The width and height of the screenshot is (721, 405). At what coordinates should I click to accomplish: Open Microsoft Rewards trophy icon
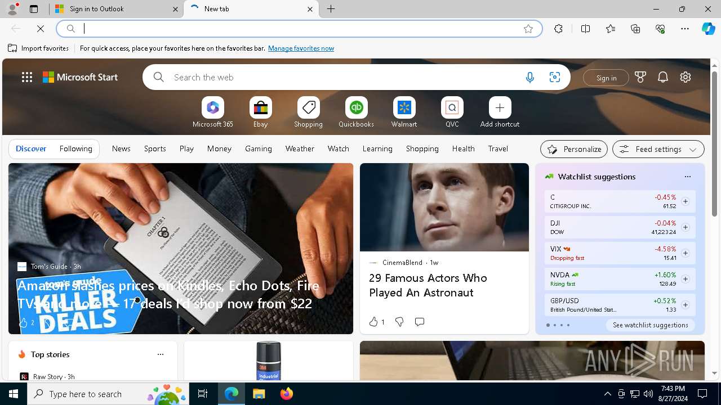click(640, 78)
